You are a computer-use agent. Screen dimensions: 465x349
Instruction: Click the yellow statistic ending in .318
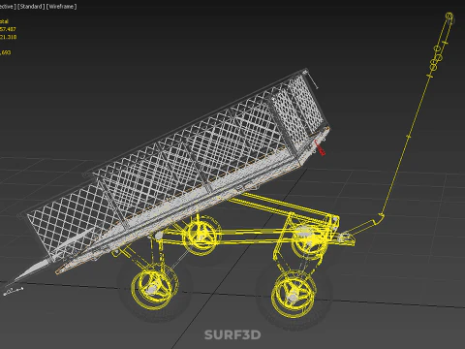click(x=8, y=37)
